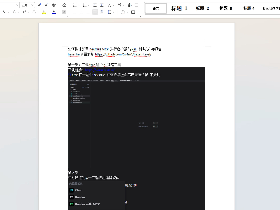The image size is (280, 210).
Task: Toggle center alignment
Action: point(81,12)
